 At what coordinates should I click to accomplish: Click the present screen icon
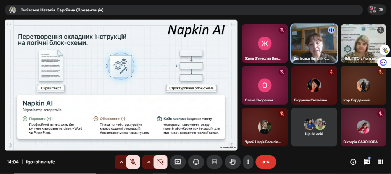click(x=178, y=162)
